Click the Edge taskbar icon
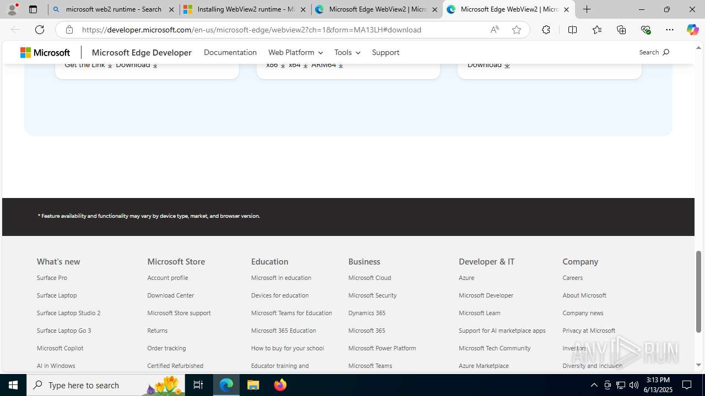 226,385
